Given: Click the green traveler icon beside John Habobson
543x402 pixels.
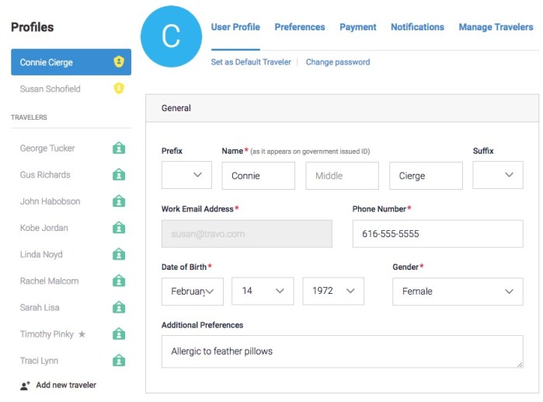Looking at the screenshot, I should point(119,201).
